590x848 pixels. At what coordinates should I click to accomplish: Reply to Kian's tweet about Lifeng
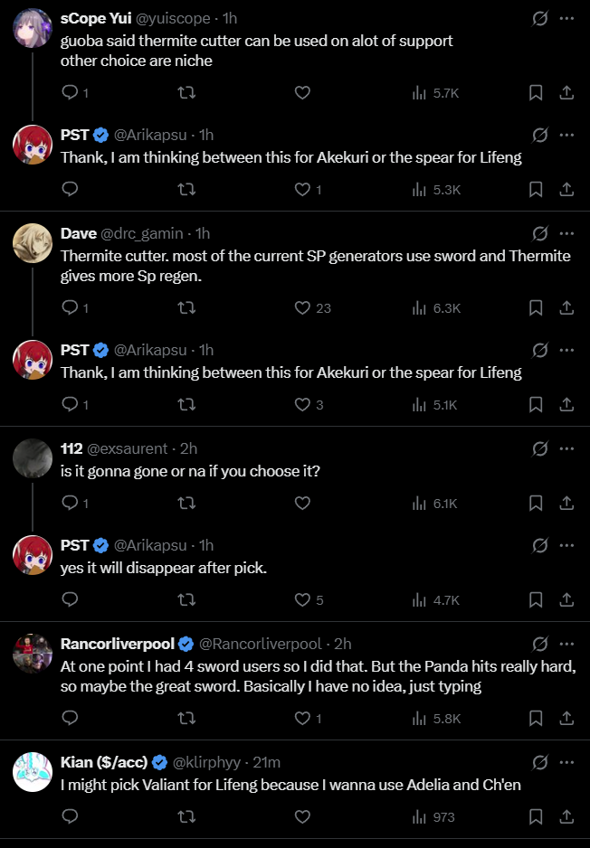tap(71, 816)
